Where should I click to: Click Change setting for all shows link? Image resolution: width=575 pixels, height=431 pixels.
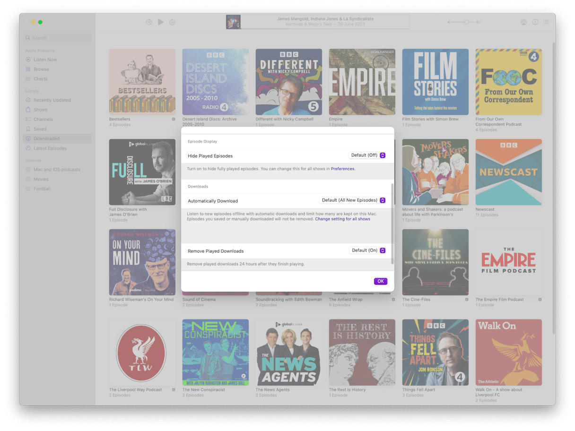coord(342,219)
